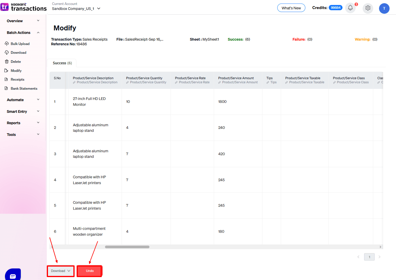Expand the Automate menu section

click(38, 100)
